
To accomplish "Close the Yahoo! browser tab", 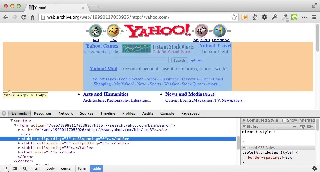I will tap(83, 8).
